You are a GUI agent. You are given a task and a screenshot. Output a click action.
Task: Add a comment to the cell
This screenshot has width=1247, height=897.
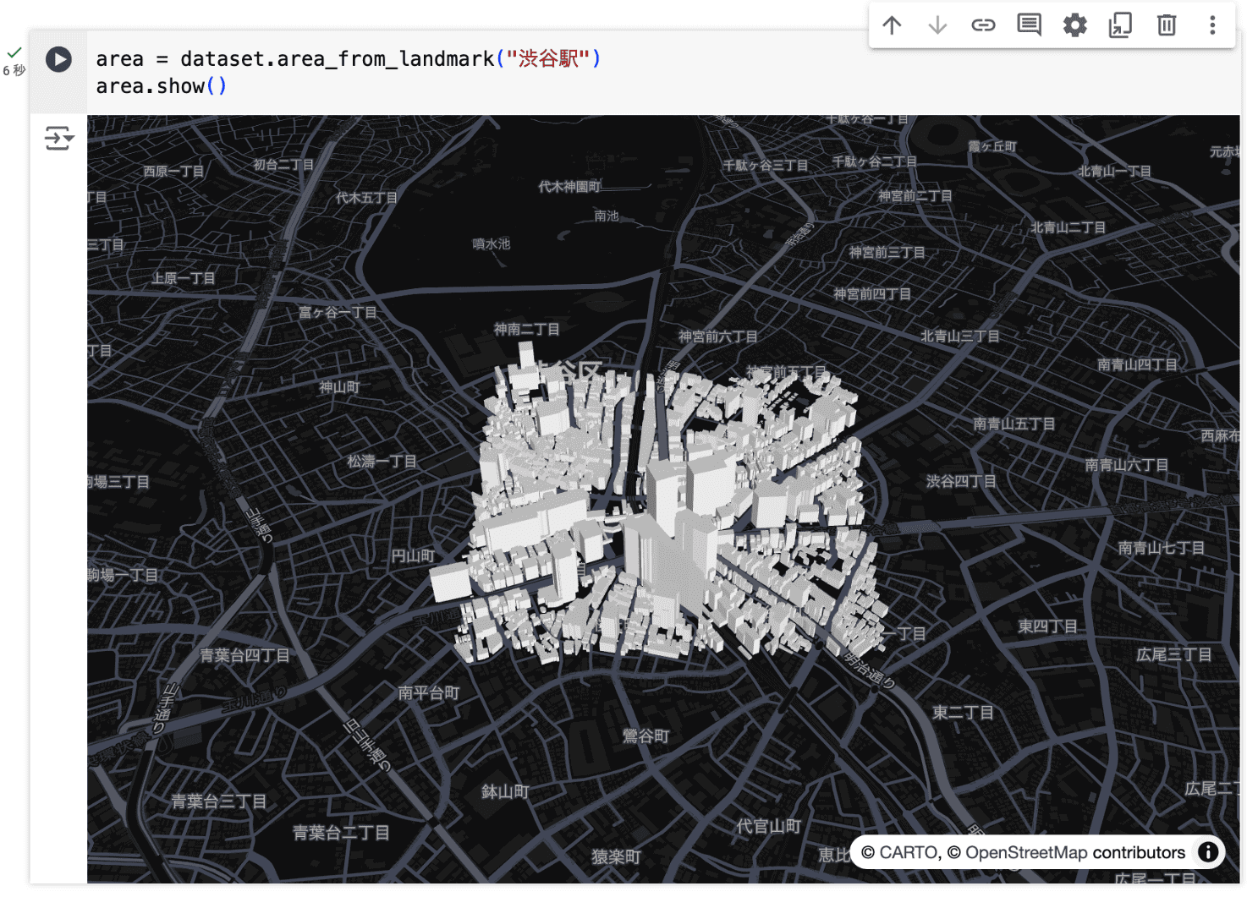tap(1029, 25)
